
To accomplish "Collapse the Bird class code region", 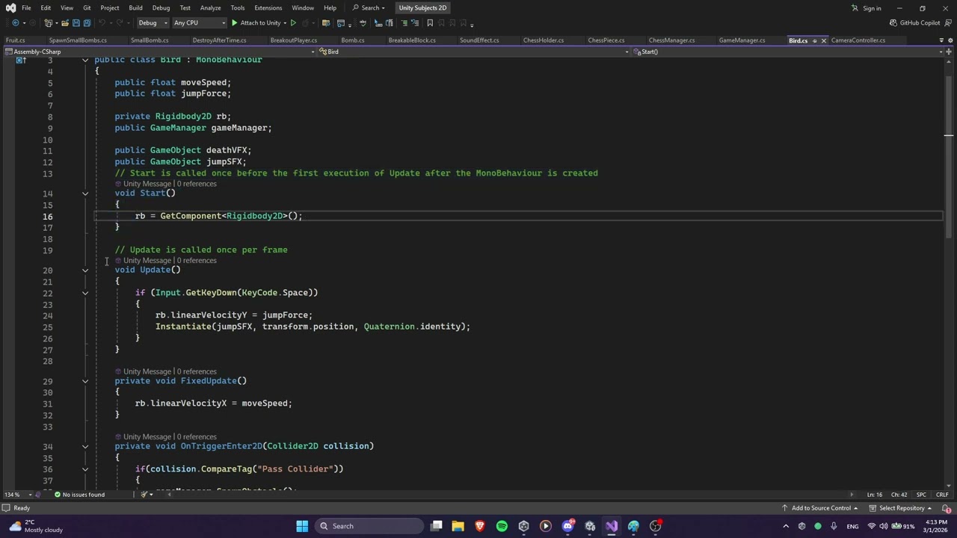I will point(85,60).
